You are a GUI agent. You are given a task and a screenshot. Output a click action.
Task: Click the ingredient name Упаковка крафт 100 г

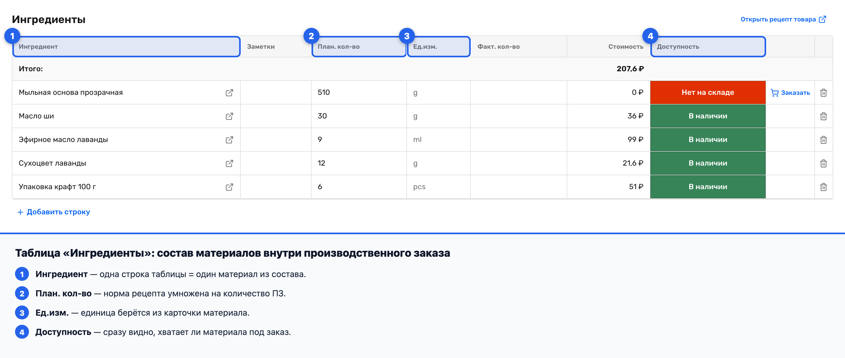pyautogui.click(x=57, y=187)
